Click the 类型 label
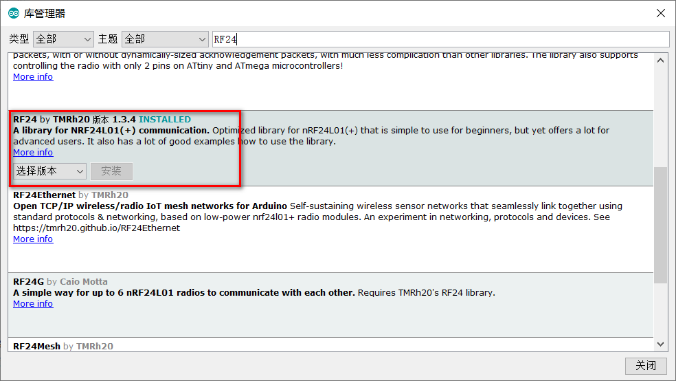Screen dimensions: 676x381 tap(19, 39)
